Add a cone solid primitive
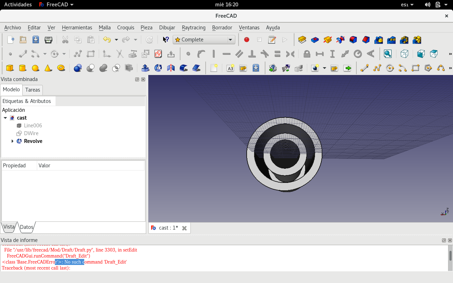This screenshot has height=283, width=453. coord(48,68)
